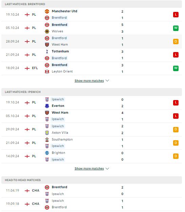Click the Leyton Orient club crest
185x212 pixels.
click(x=47, y=72)
